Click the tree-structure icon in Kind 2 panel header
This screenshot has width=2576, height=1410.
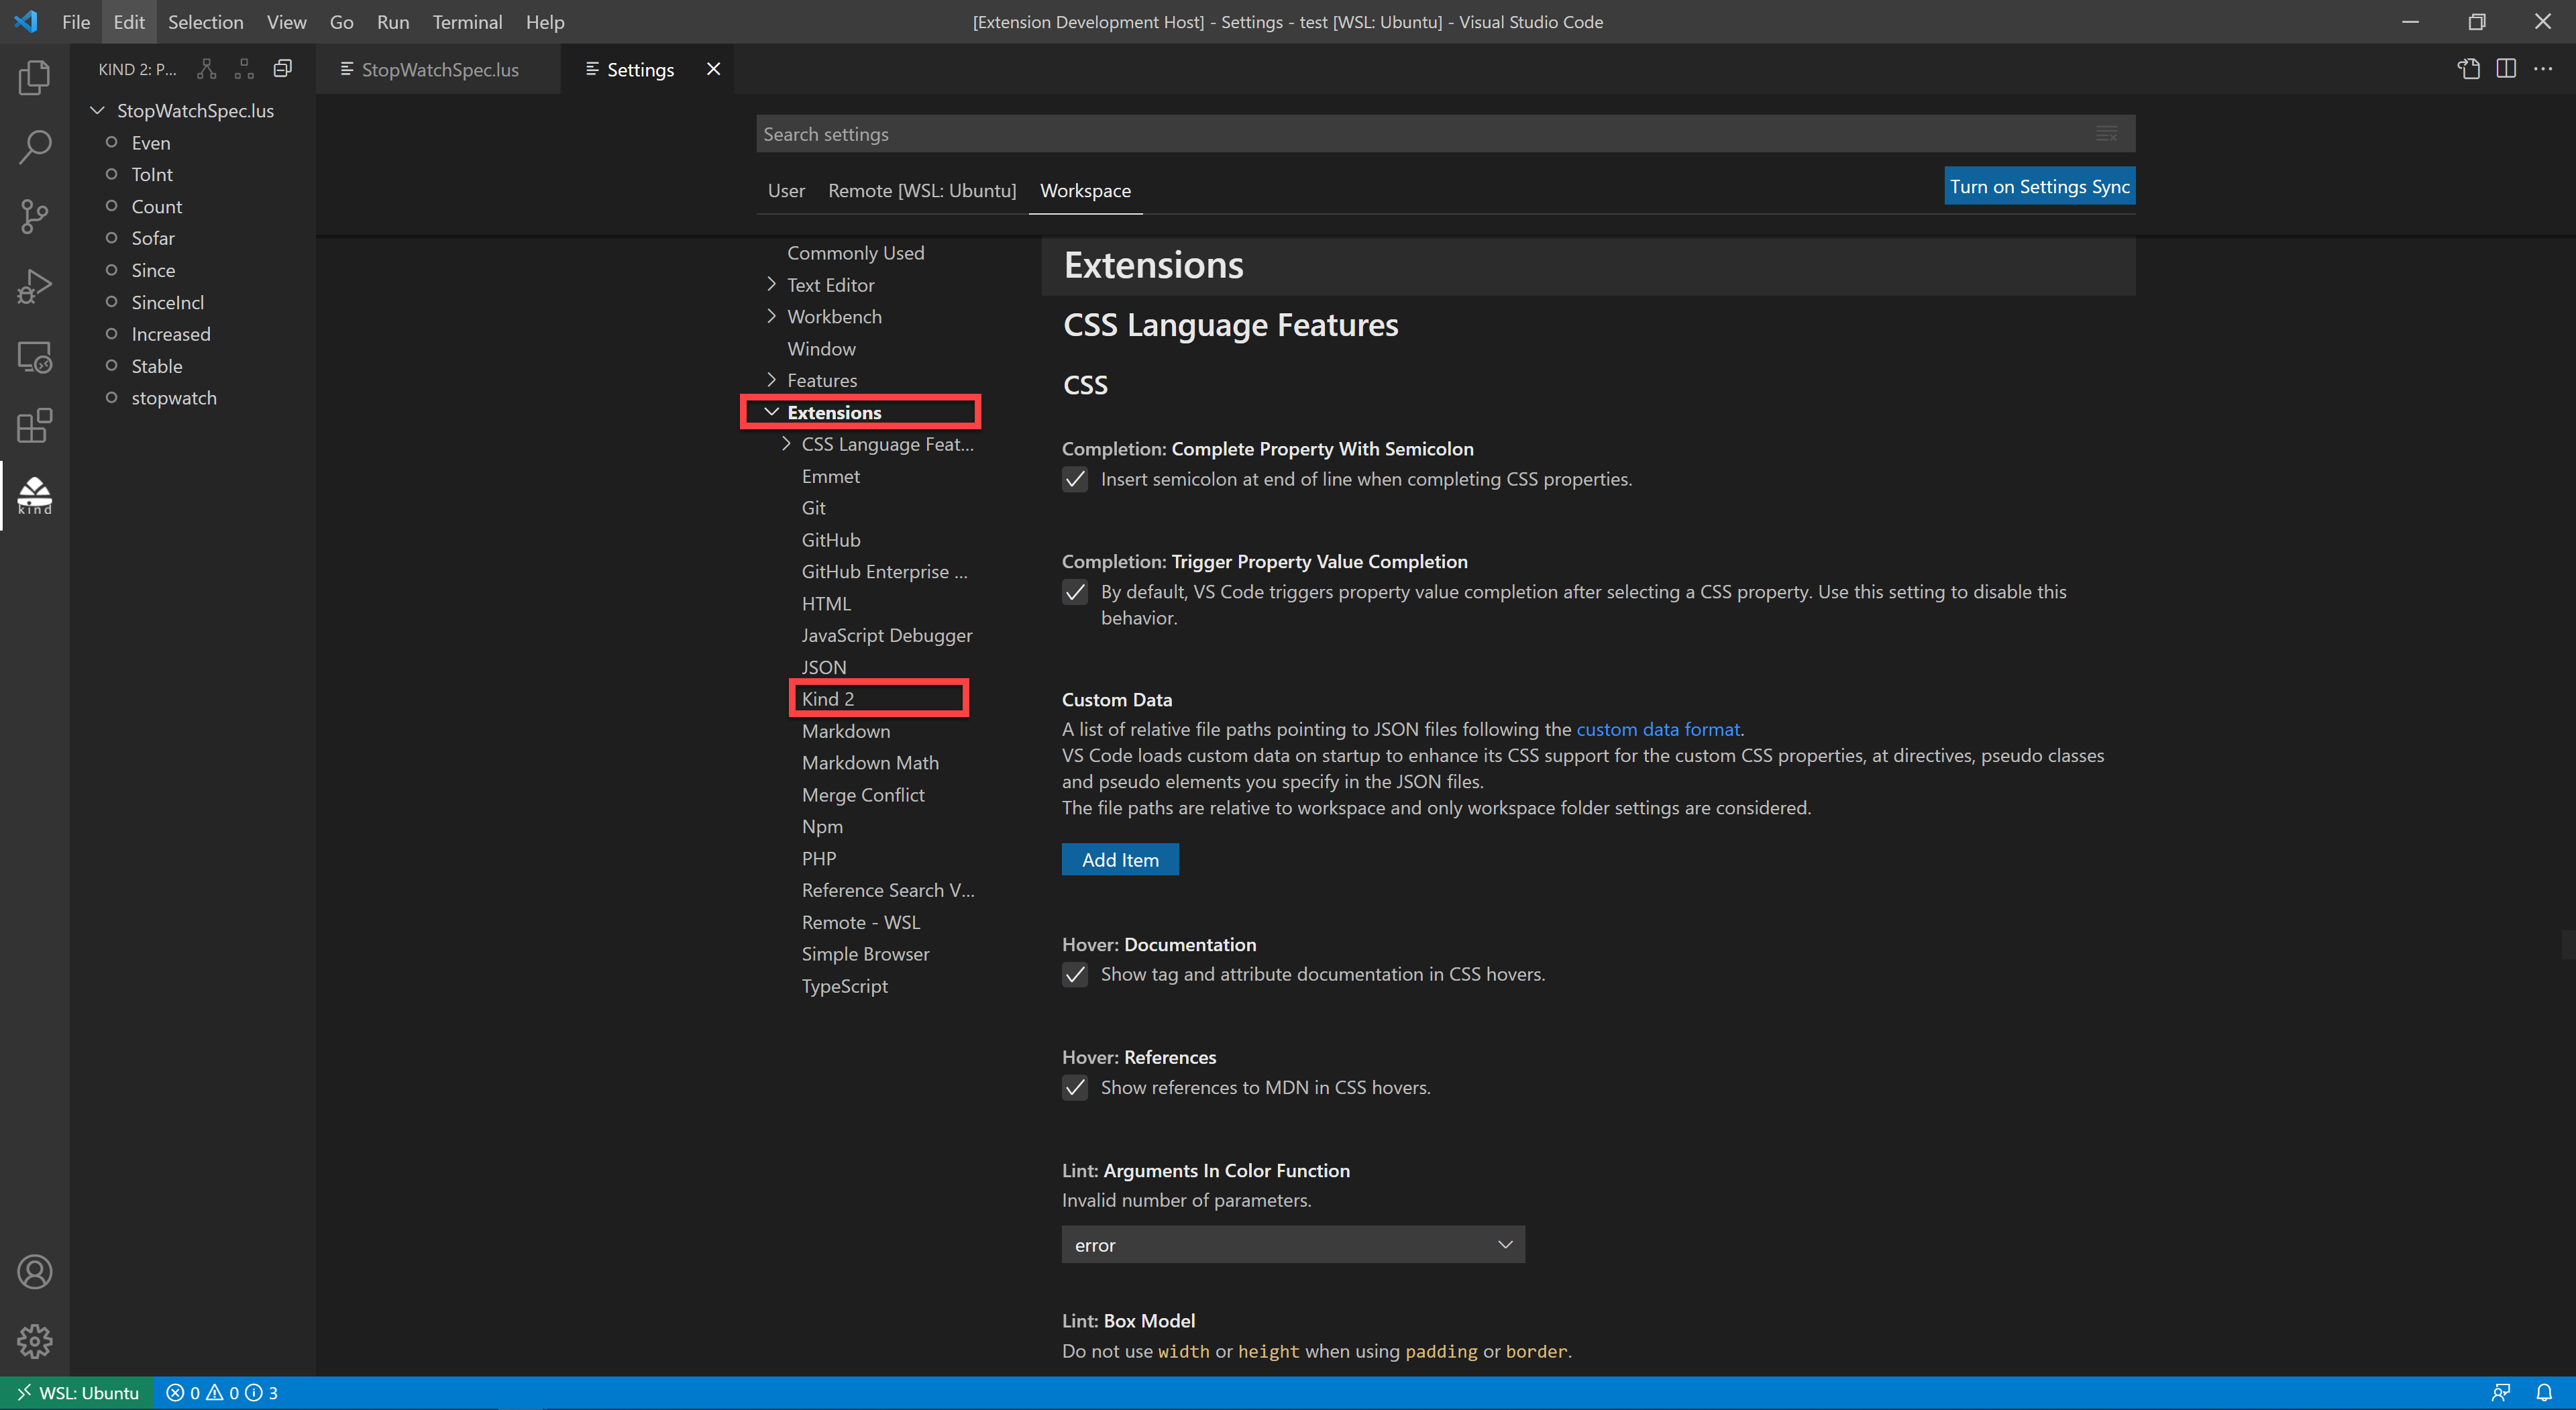[207, 69]
